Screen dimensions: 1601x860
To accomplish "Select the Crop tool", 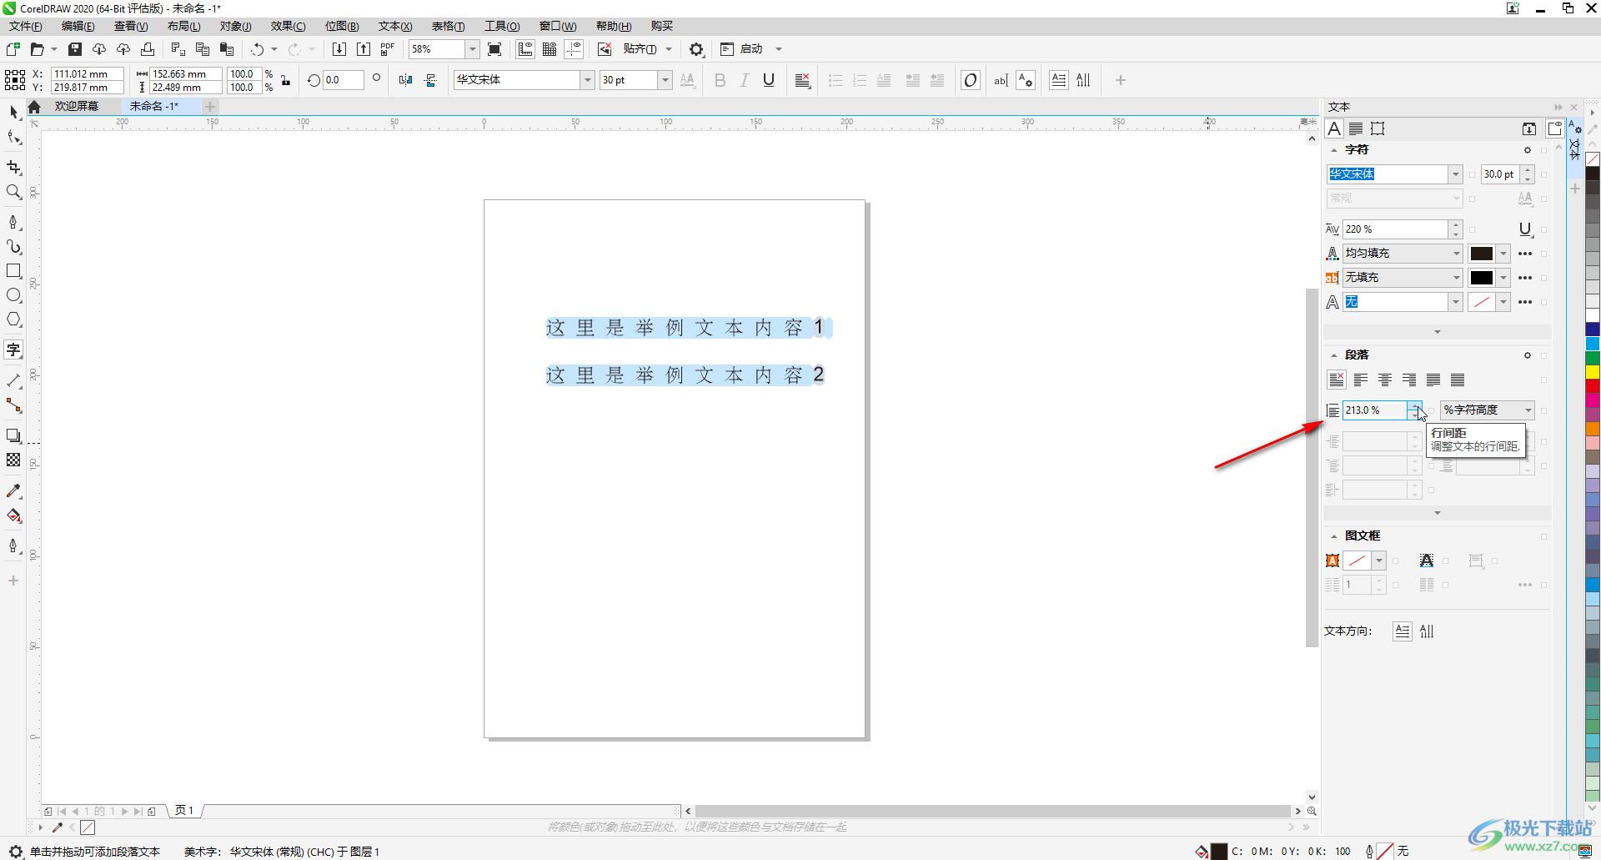I will pos(13,168).
